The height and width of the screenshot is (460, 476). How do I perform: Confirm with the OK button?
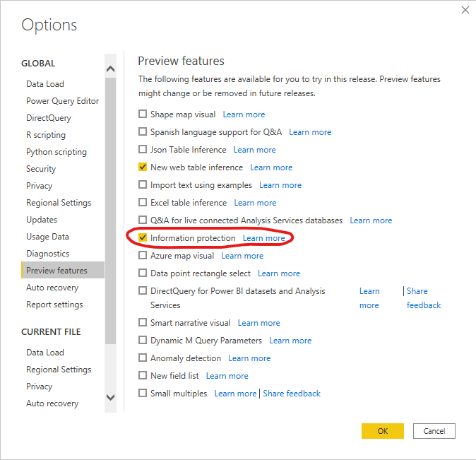383,431
